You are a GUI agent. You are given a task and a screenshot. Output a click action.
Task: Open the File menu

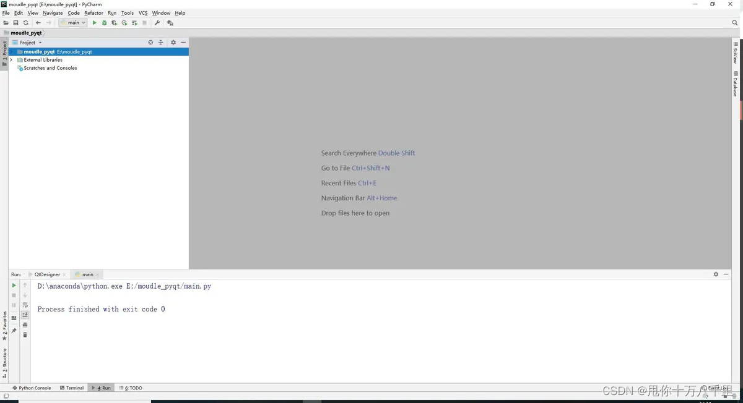pos(6,13)
